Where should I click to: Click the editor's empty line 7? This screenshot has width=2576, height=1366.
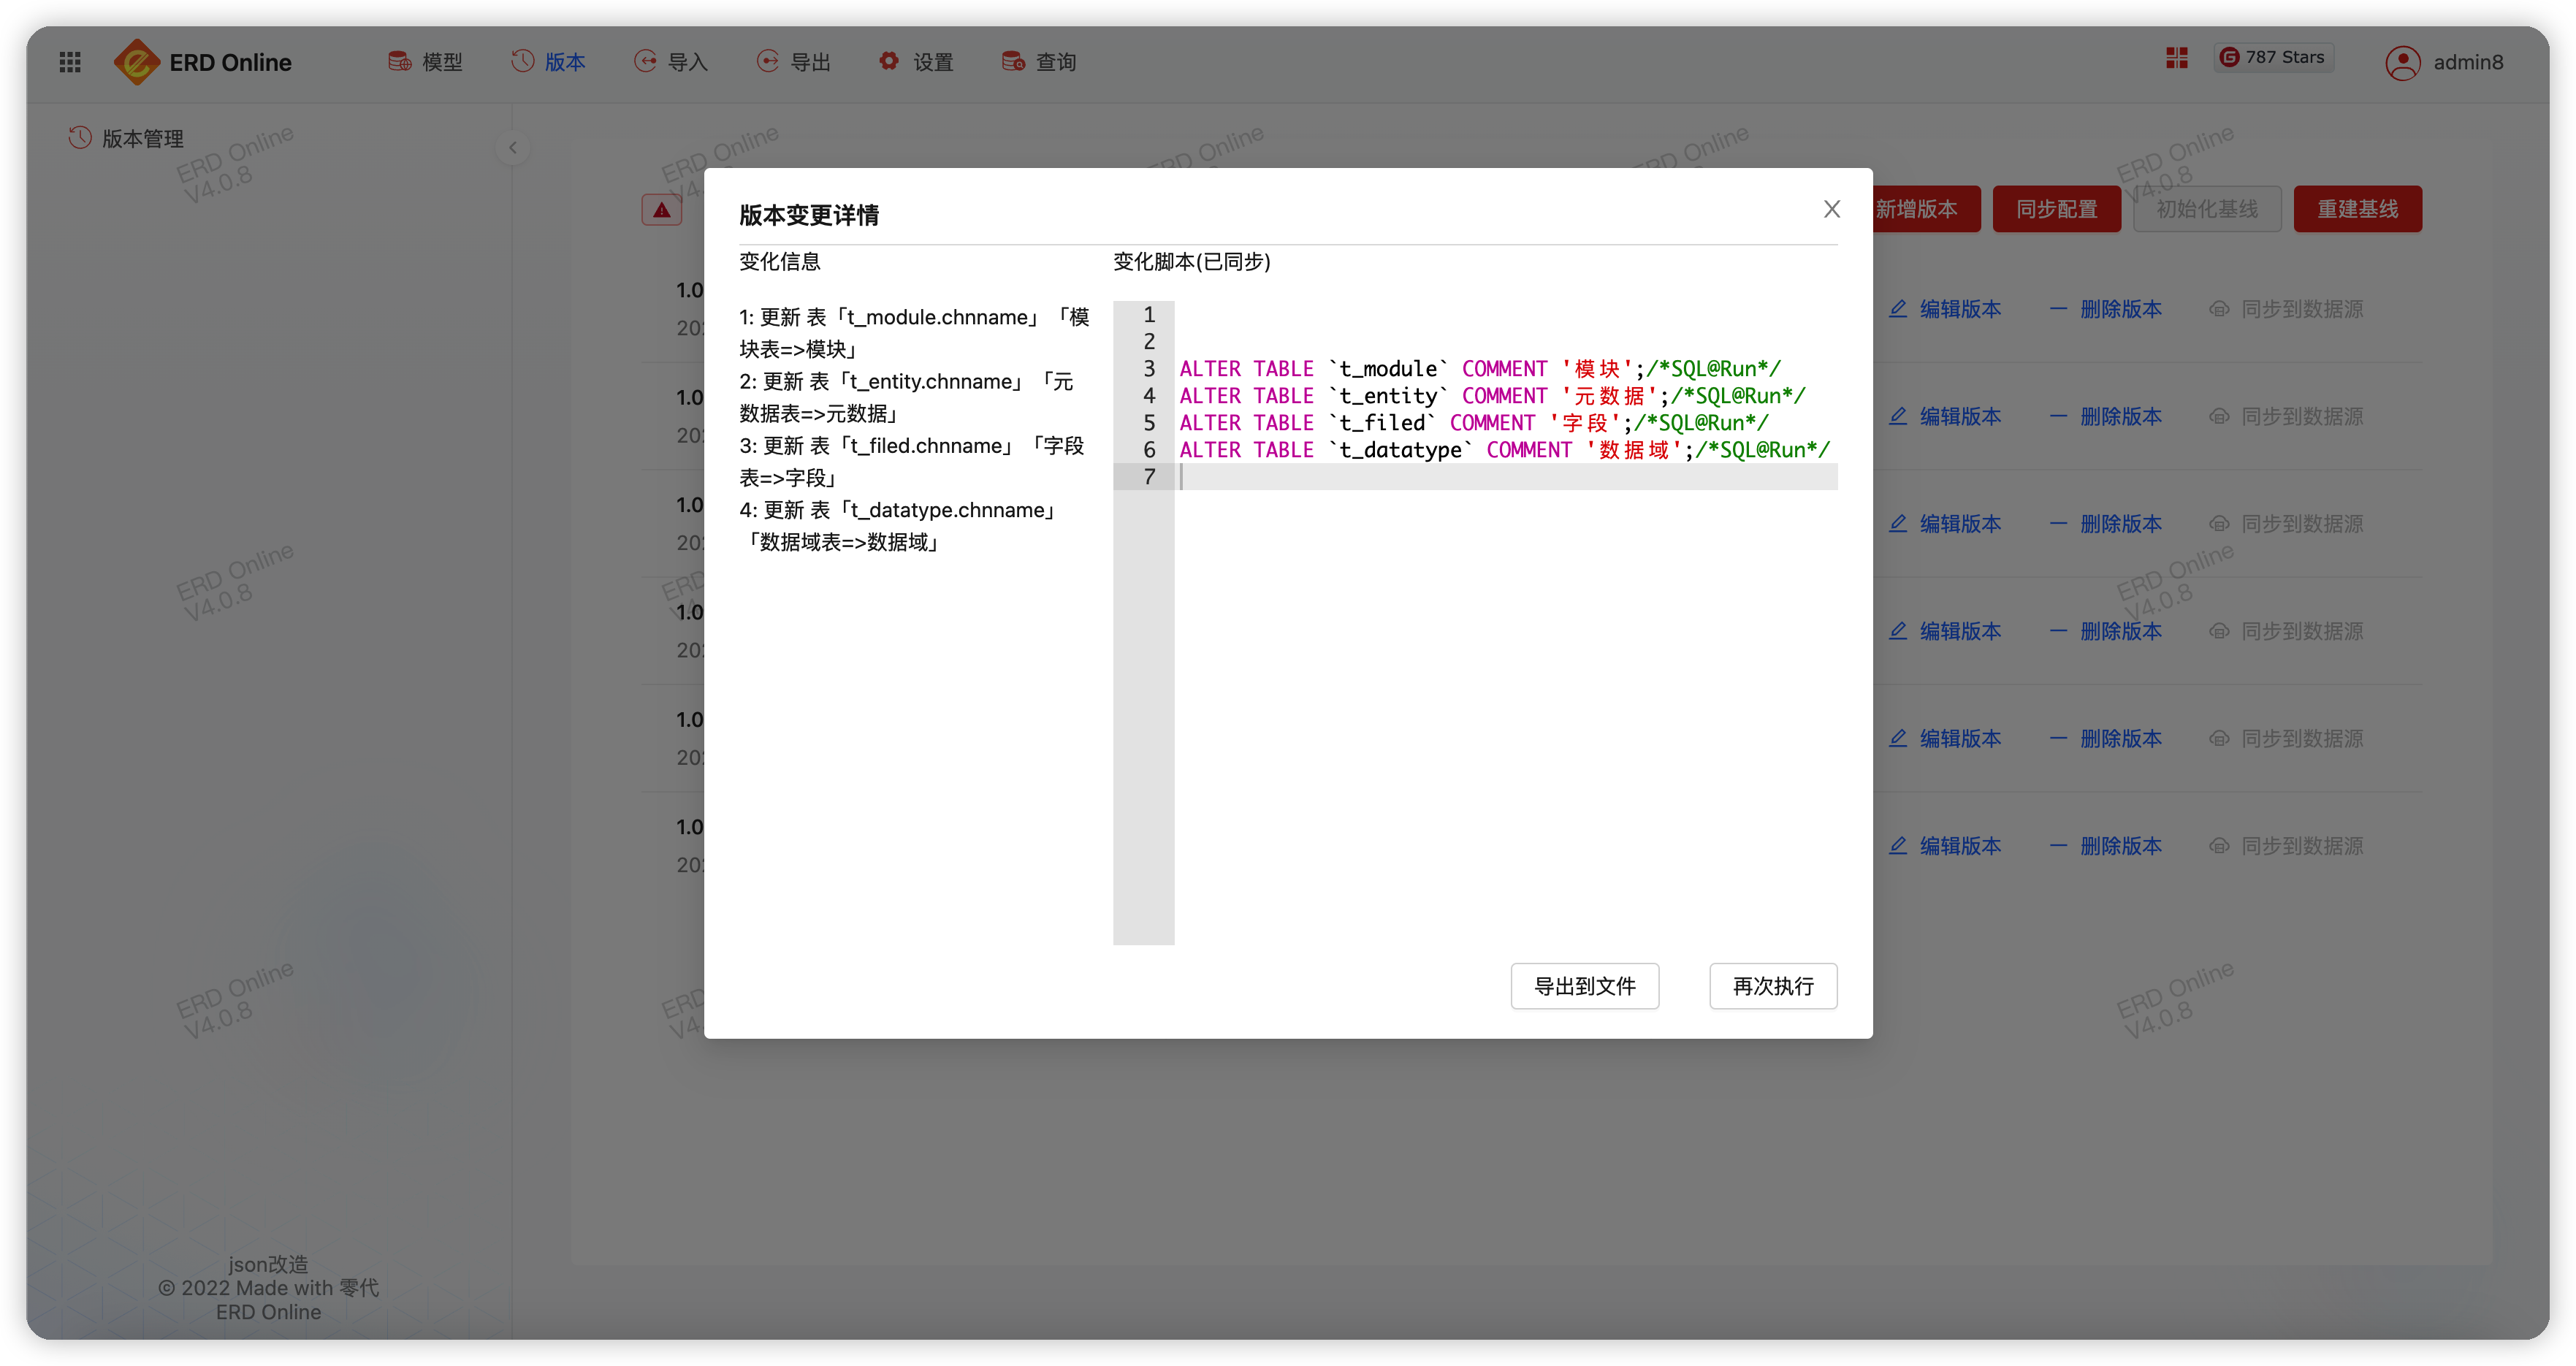pyautogui.click(x=1506, y=477)
